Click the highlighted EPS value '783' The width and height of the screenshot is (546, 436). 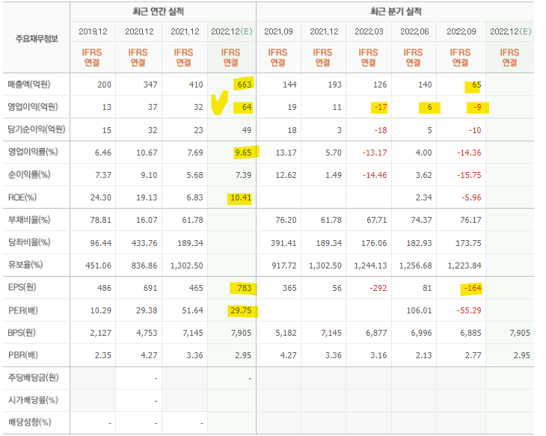point(244,288)
